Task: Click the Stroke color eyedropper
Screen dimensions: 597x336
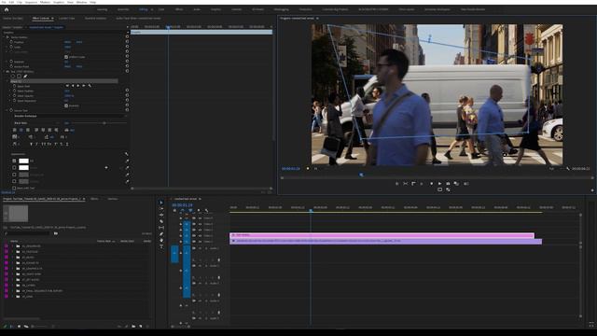Action: tap(127, 168)
